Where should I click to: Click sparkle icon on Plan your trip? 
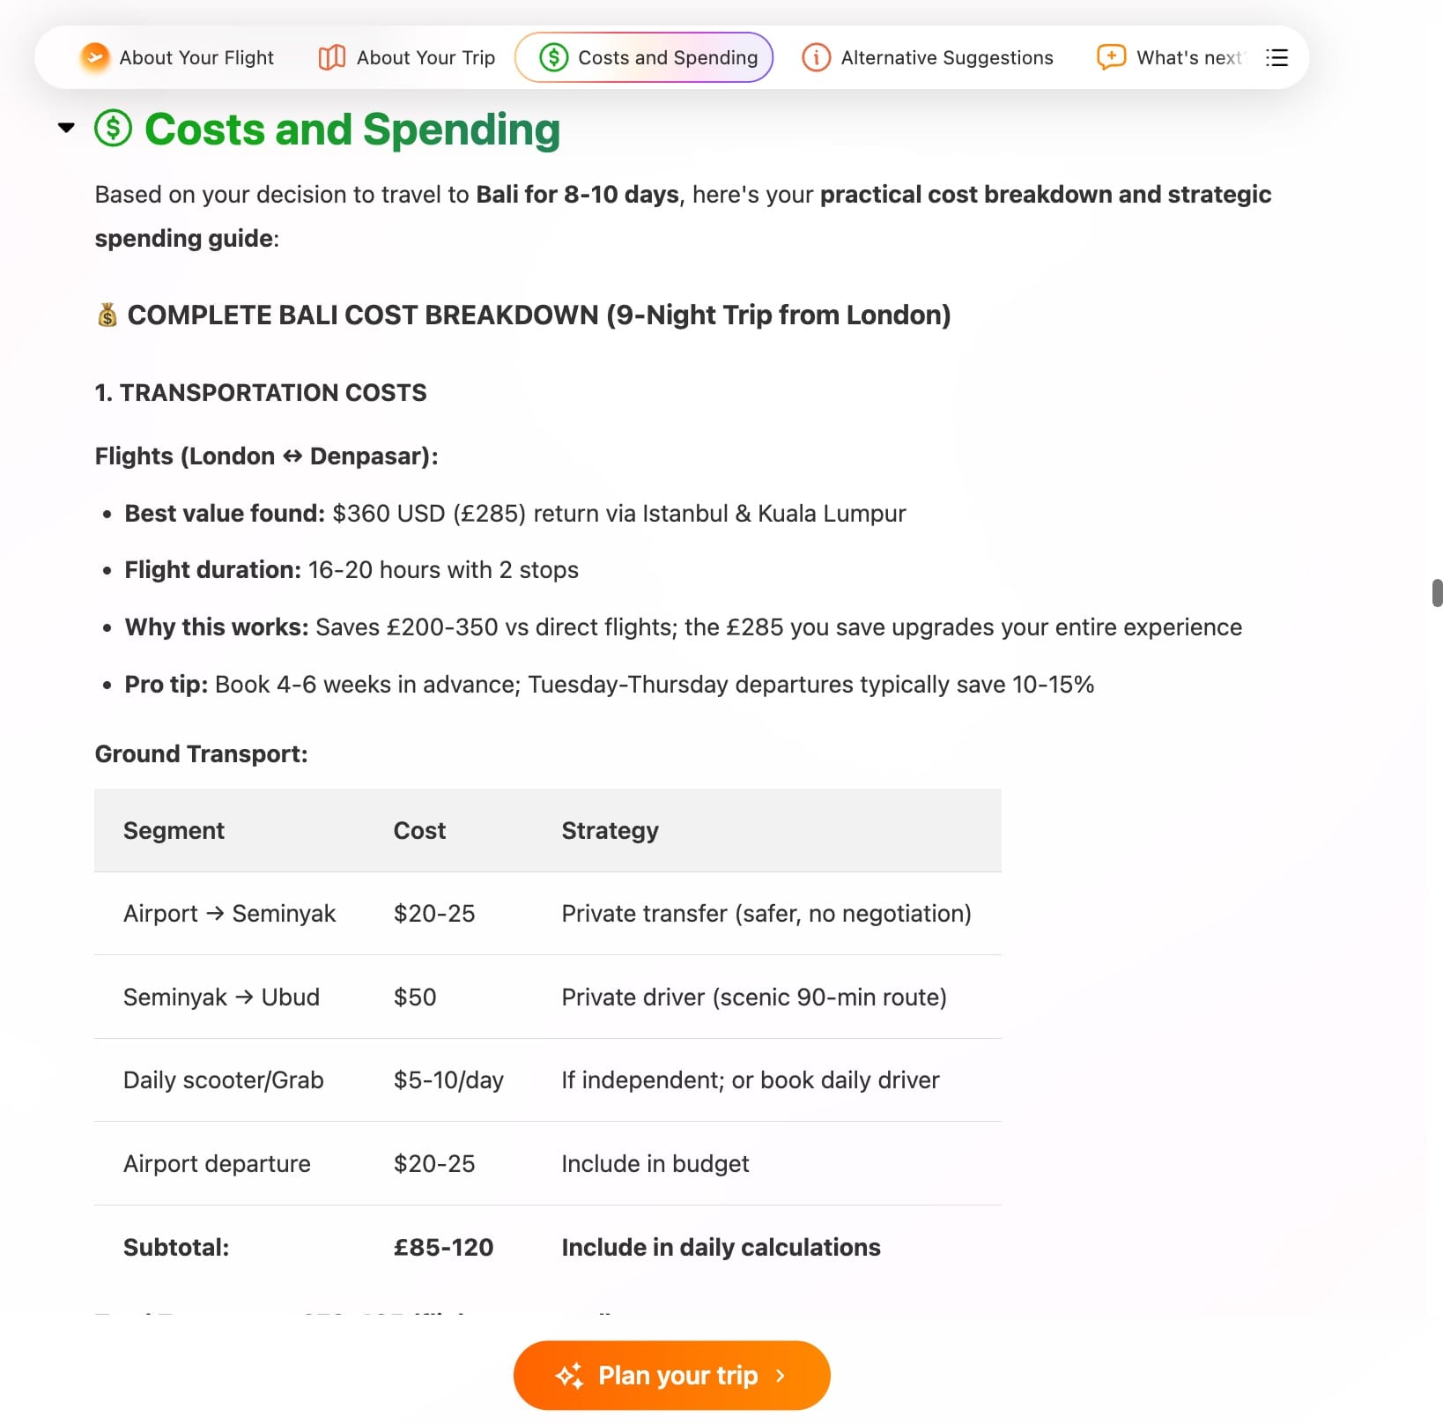tap(569, 1376)
